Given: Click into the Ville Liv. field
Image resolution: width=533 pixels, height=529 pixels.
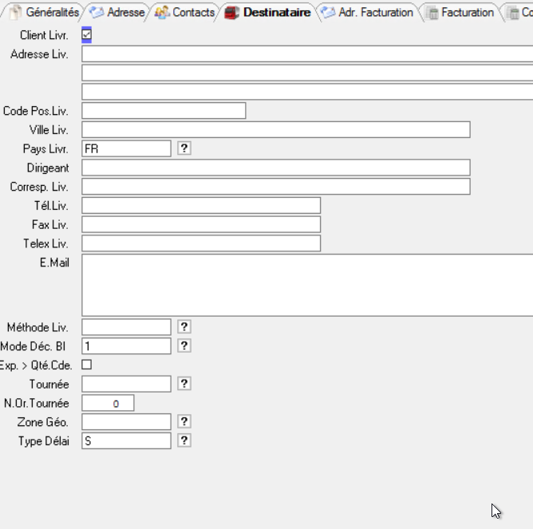Looking at the screenshot, I should 275,130.
